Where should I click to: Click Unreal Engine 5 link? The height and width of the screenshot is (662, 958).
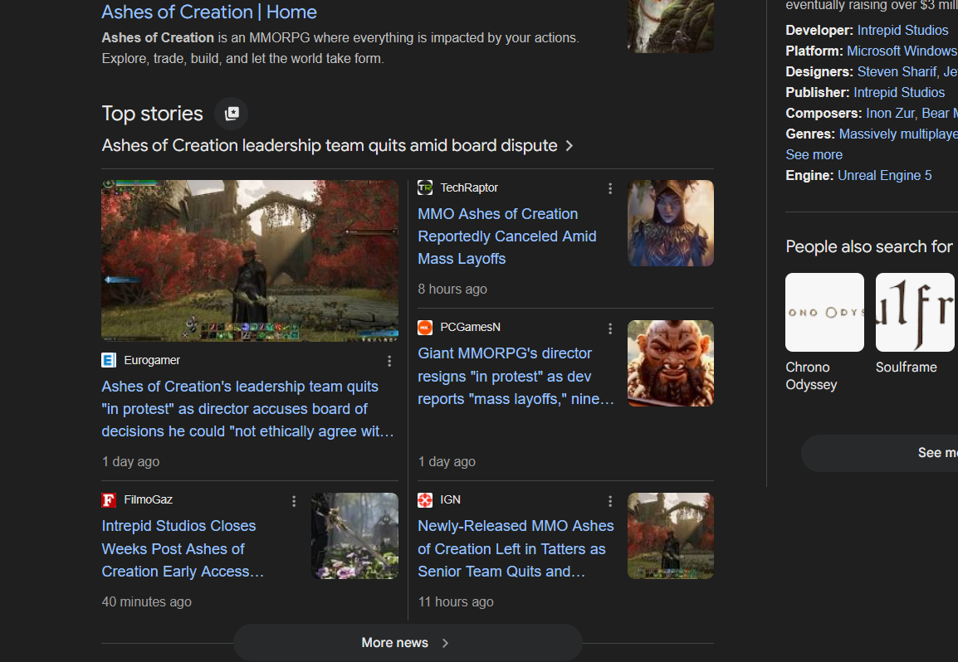(x=885, y=176)
